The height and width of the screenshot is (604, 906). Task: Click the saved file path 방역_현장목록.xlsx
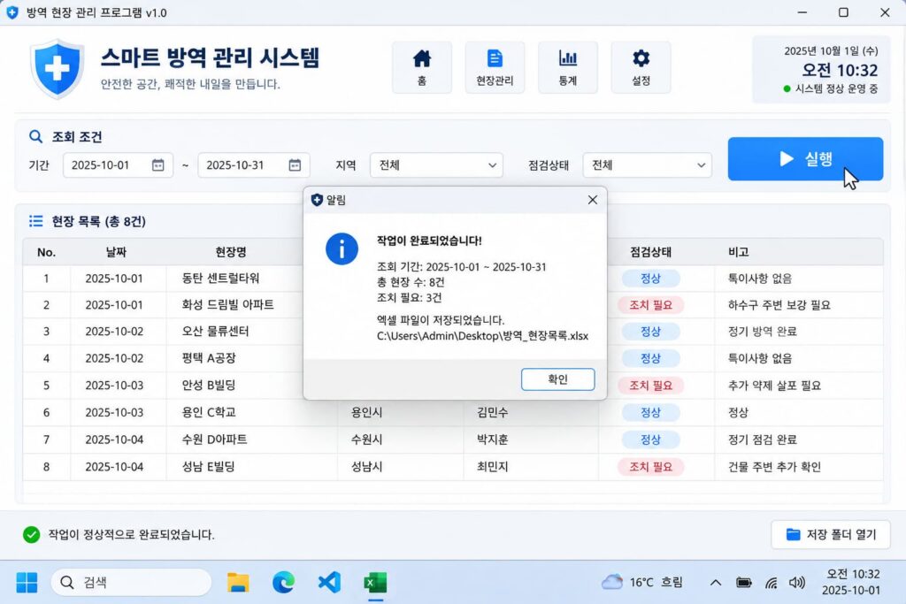482,335
